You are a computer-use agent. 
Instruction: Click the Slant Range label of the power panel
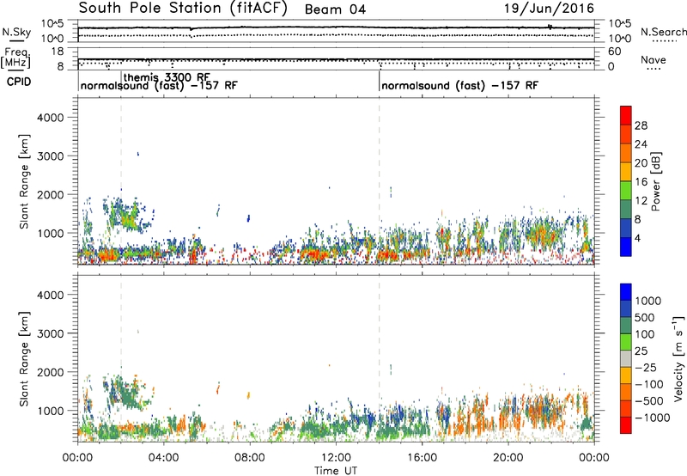click(x=24, y=181)
